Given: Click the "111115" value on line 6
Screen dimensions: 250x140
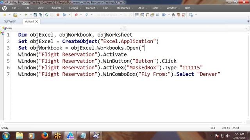Looking at the screenshot, I should coord(191,68).
